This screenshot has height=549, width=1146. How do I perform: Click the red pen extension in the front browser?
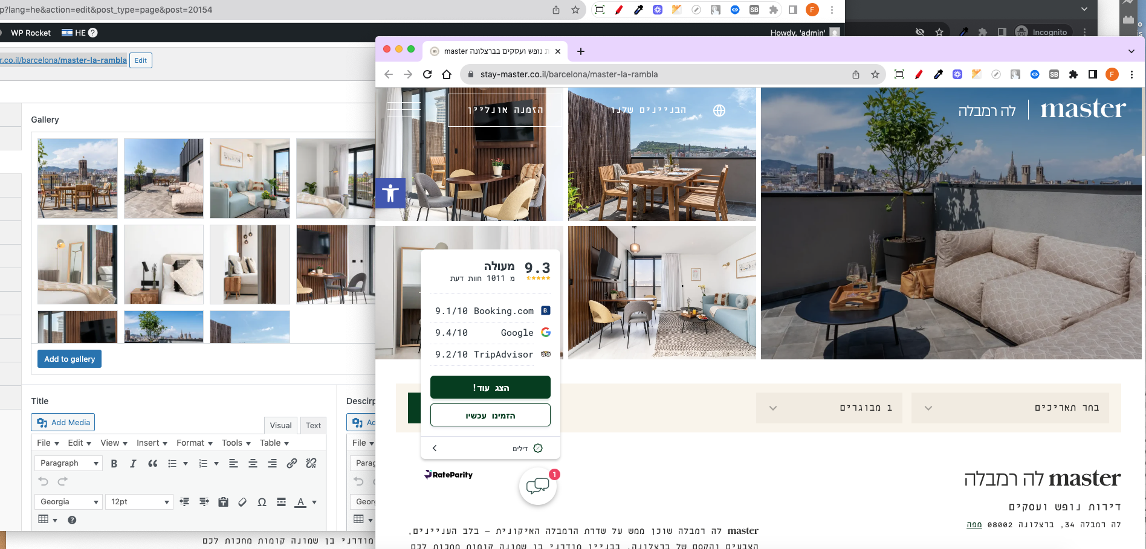[919, 74]
